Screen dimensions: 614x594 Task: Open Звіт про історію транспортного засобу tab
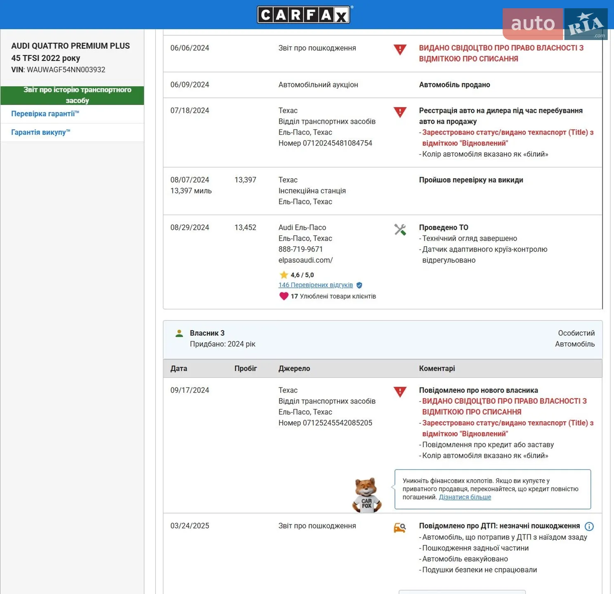click(72, 95)
